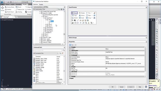Open the Annotate ribbon tab in Civil 3D

(18, 5)
